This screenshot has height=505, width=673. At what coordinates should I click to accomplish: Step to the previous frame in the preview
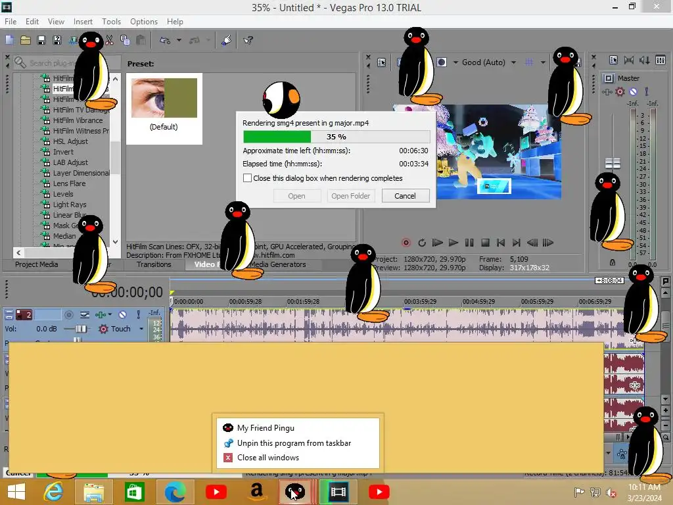[532, 243]
